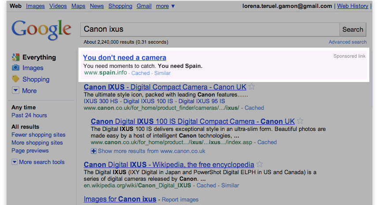This screenshot has width=379, height=205.
Task: Open Digital IXUS 100 IS sublink
Action: pyautogui.click(x=148, y=101)
